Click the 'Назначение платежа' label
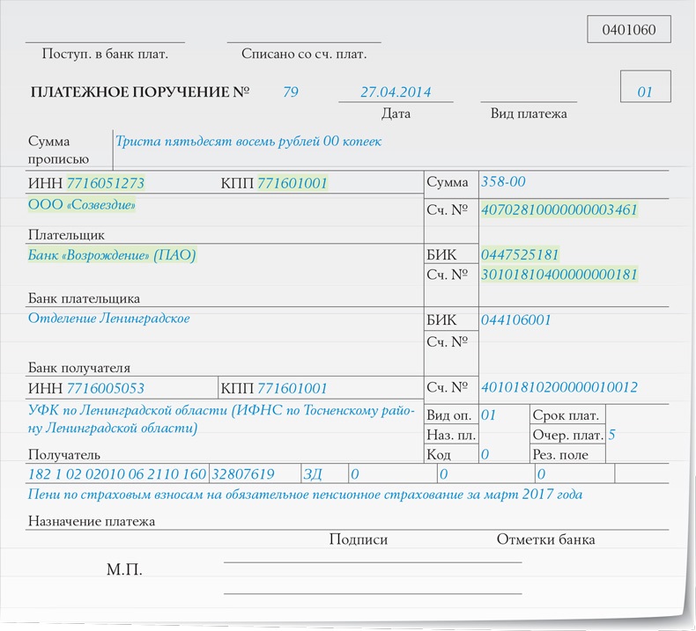Image resolution: width=696 pixels, height=631 pixels. click(92, 521)
